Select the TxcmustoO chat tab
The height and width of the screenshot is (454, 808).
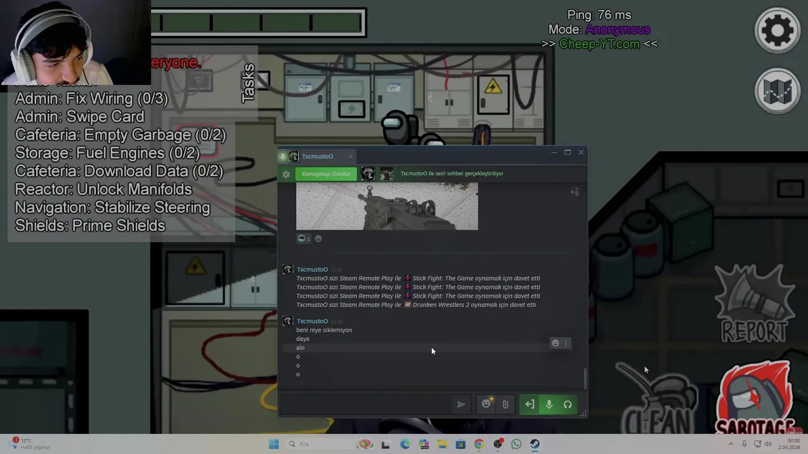click(x=317, y=156)
